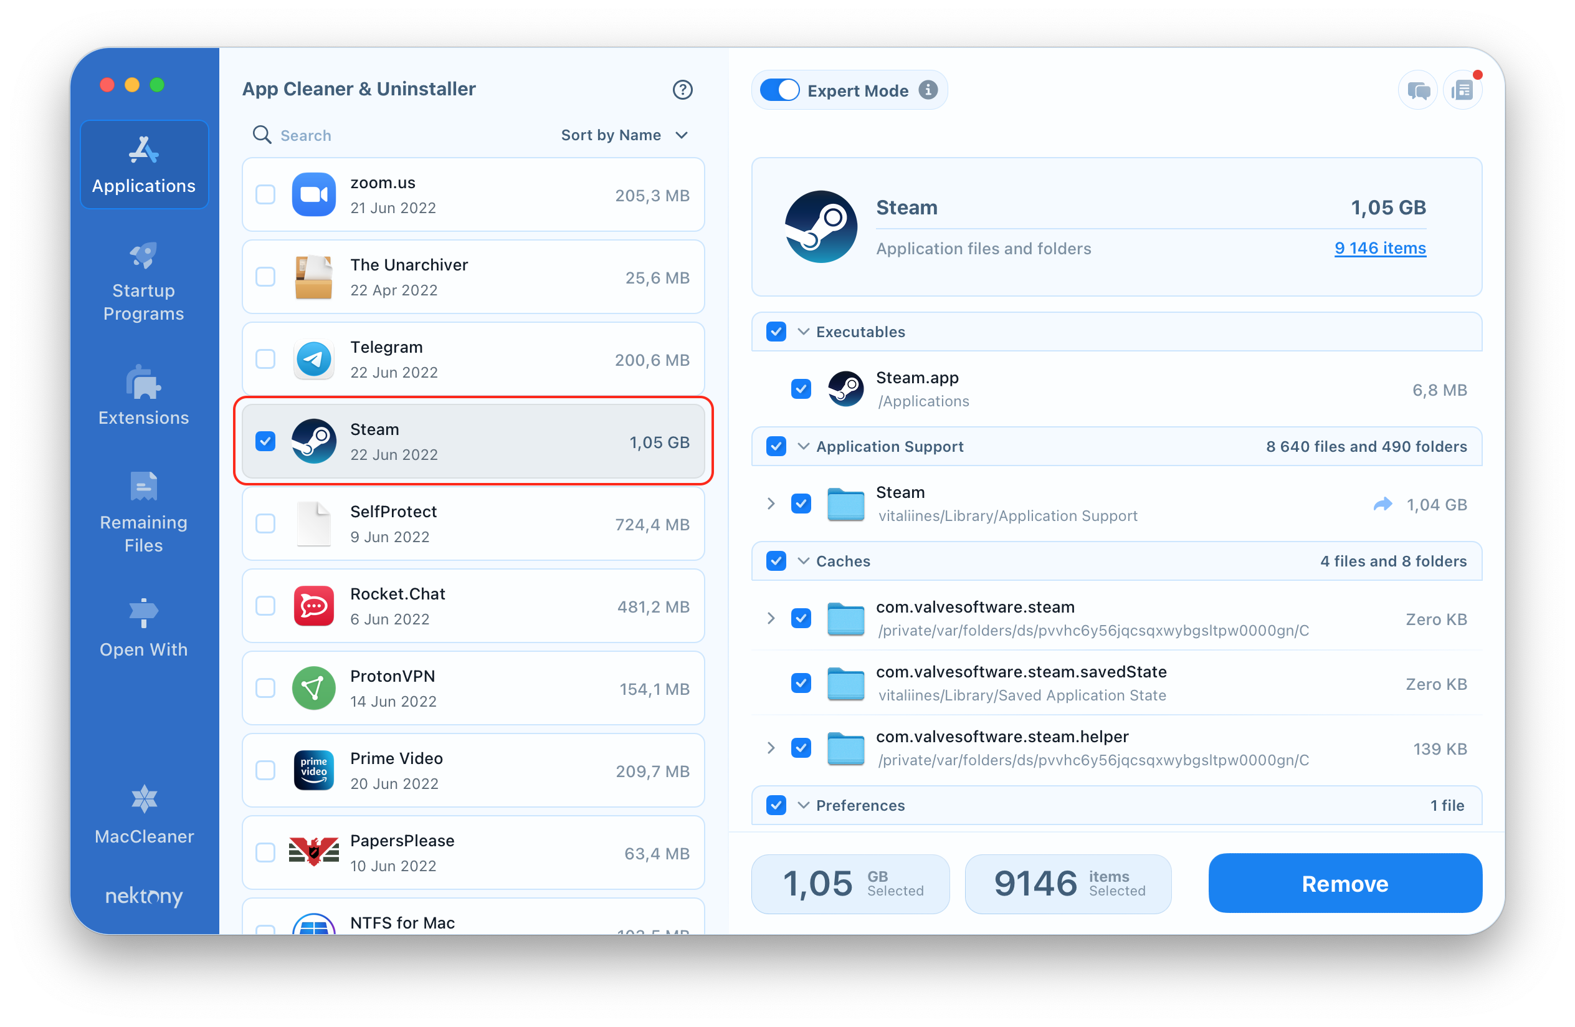This screenshot has height=1027, width=1575.
Task: Select Steam from the applications list
Action: tap(475, 441)
